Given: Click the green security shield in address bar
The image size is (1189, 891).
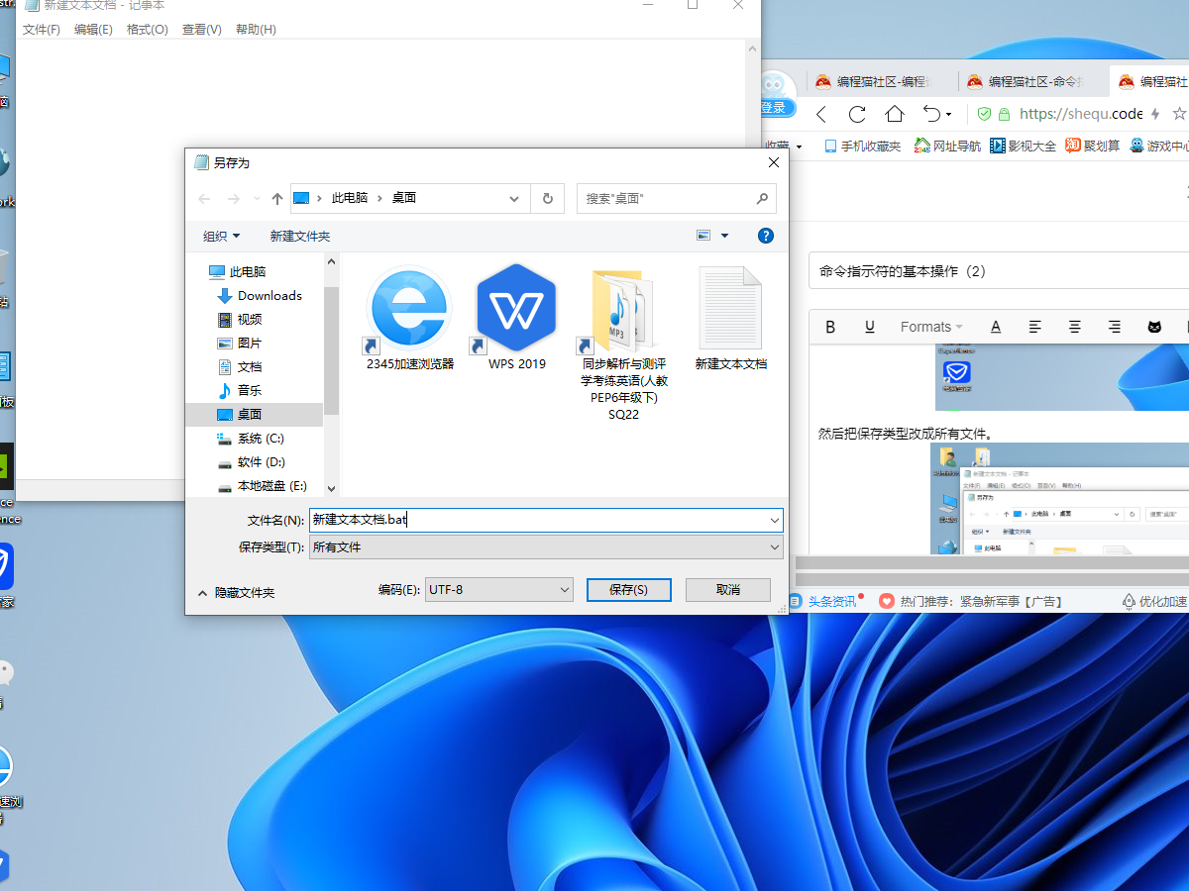Looking at the screenshot, I should [984, 114].
